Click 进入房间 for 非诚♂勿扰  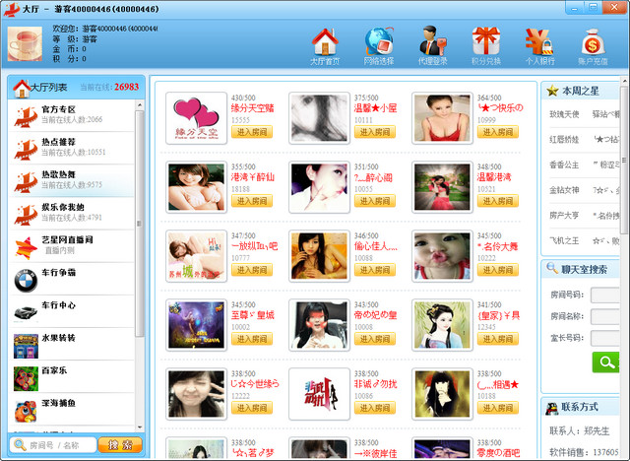pos(375,408)
